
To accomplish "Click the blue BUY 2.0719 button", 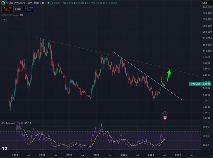I will pyautogui.click(x=29, y=9).
